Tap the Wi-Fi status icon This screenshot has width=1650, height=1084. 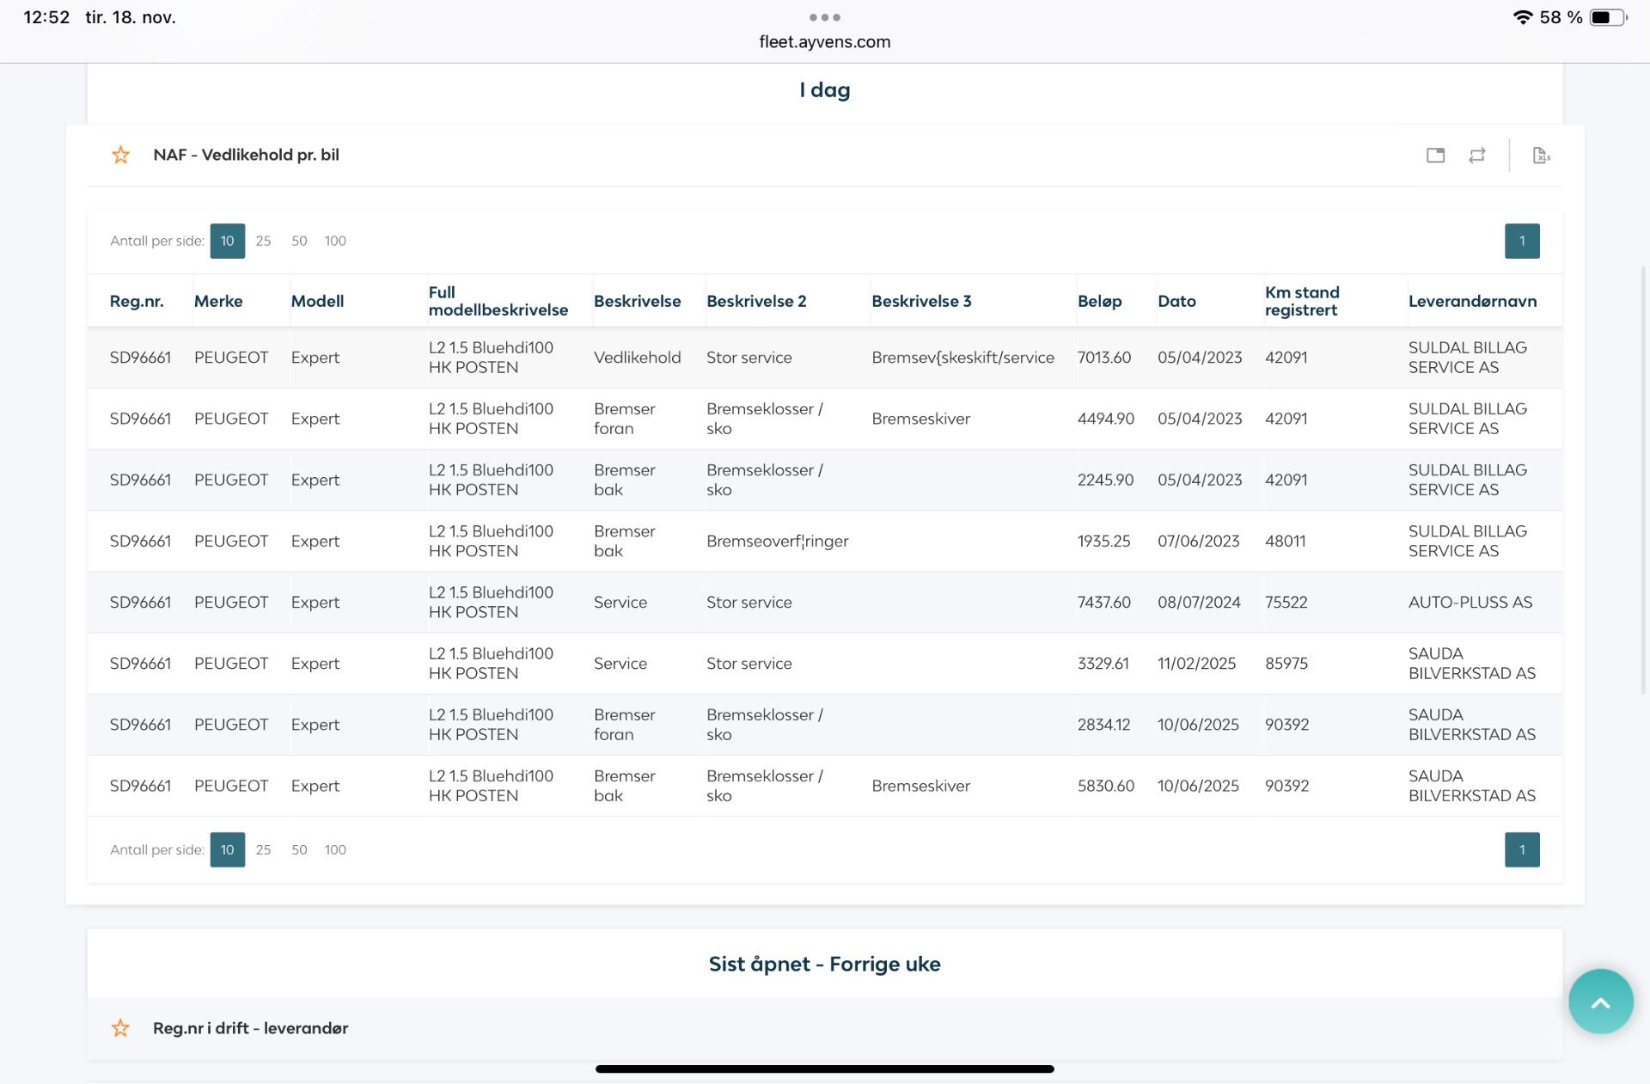pos(1523,17)
